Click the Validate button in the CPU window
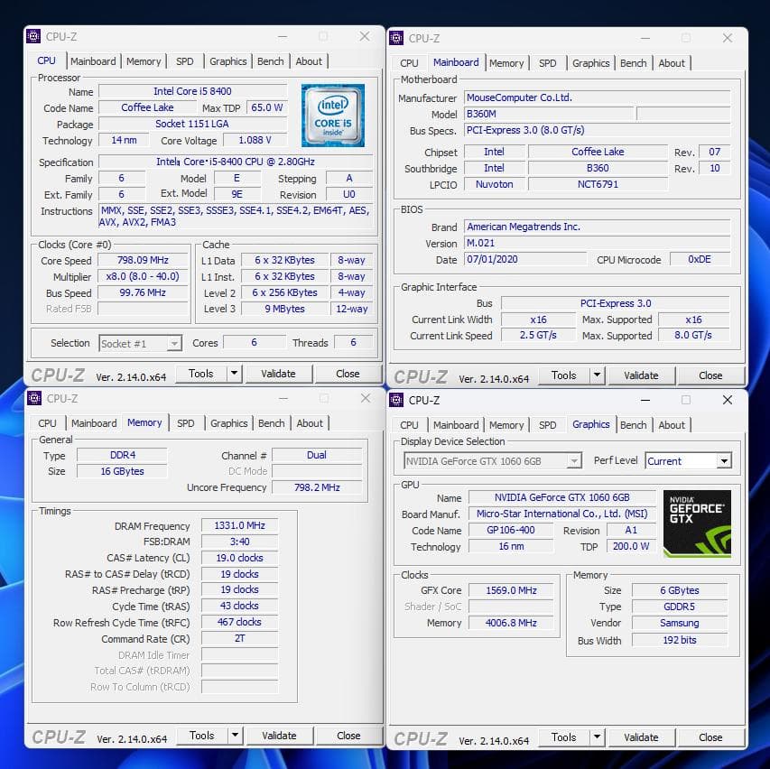770x769 pixels. click(x=280, y=373)
